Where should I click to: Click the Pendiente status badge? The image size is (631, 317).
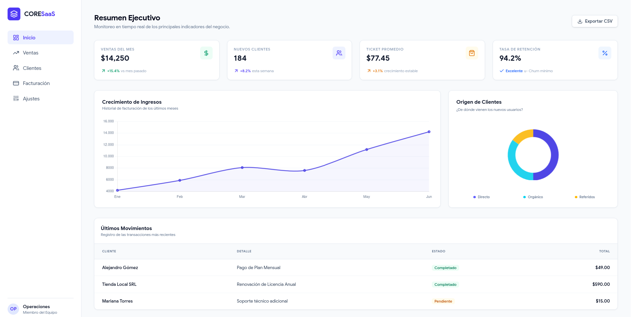coord(443,301)
